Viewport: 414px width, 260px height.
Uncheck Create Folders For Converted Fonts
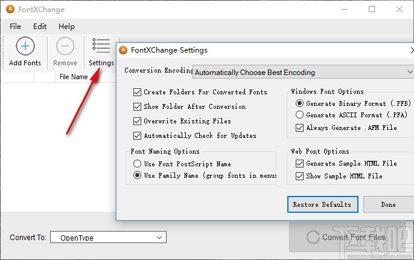pos(137,92)
